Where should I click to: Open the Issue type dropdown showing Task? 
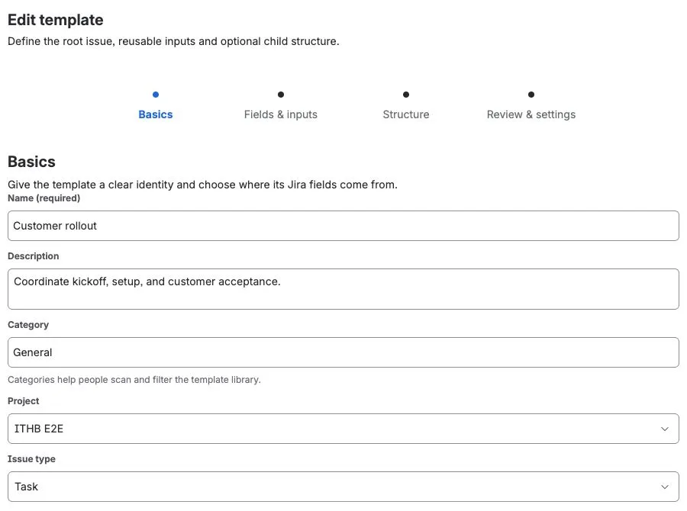point(343,487)
